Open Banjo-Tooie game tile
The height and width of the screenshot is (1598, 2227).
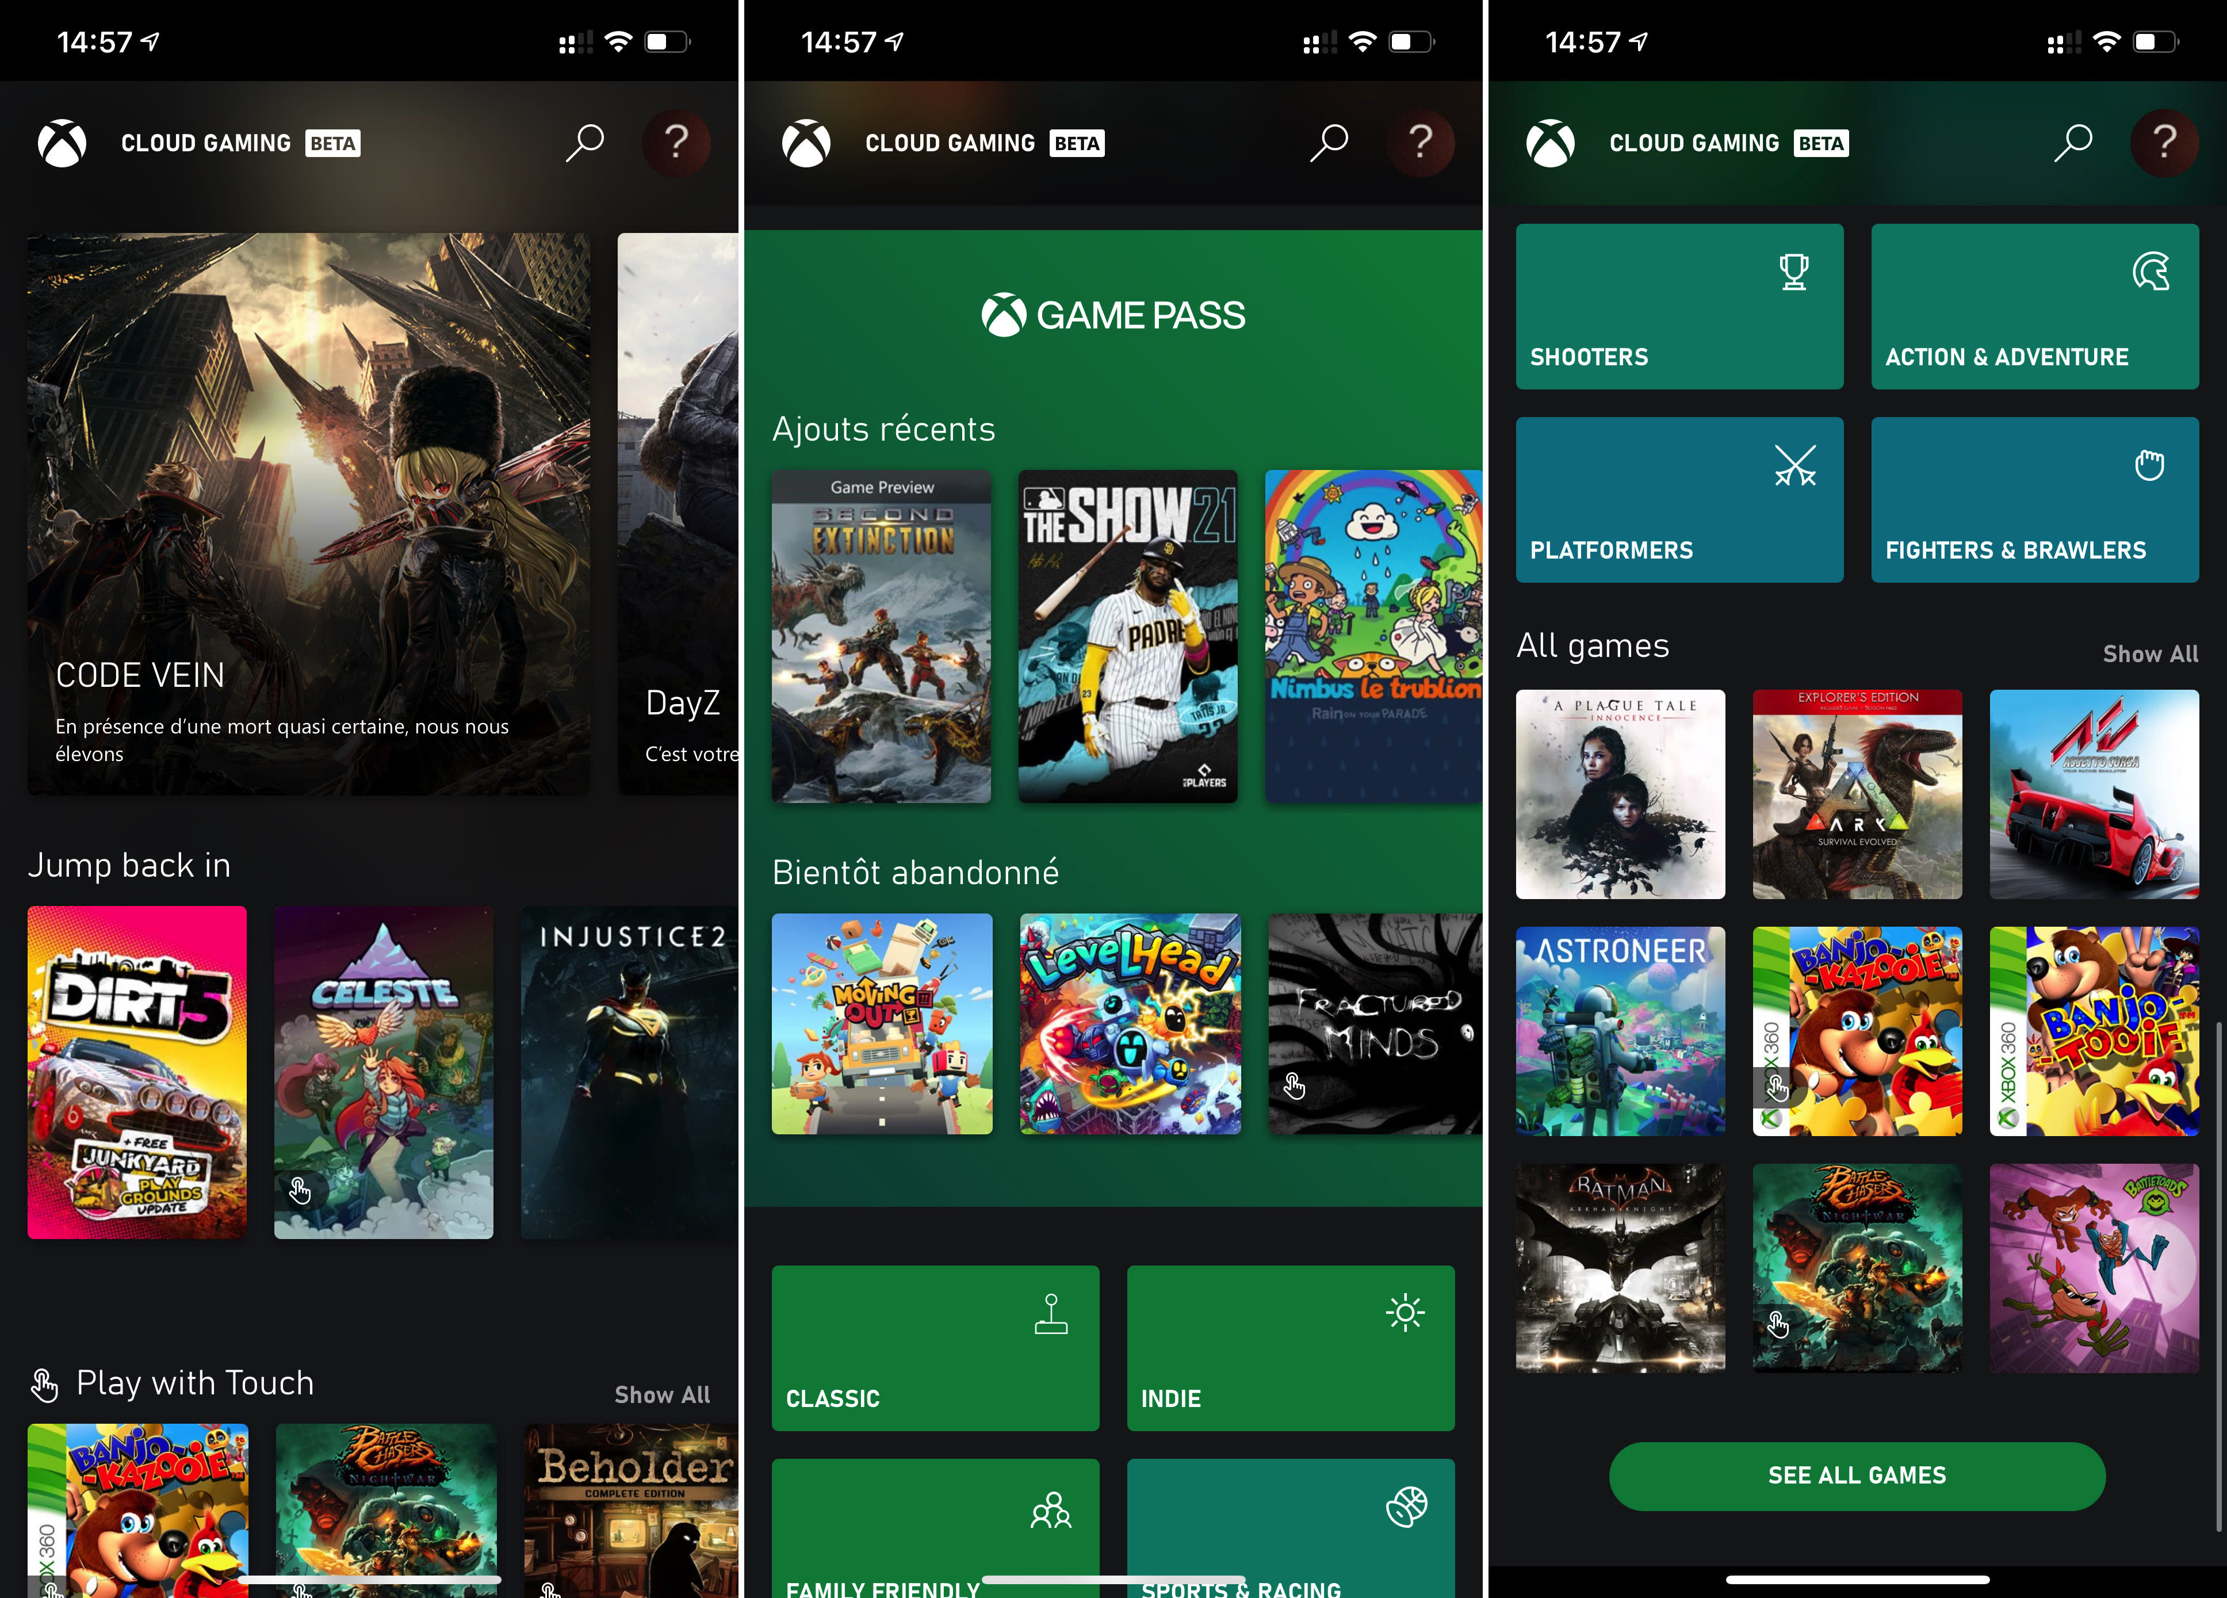tap(2095, 1031)
